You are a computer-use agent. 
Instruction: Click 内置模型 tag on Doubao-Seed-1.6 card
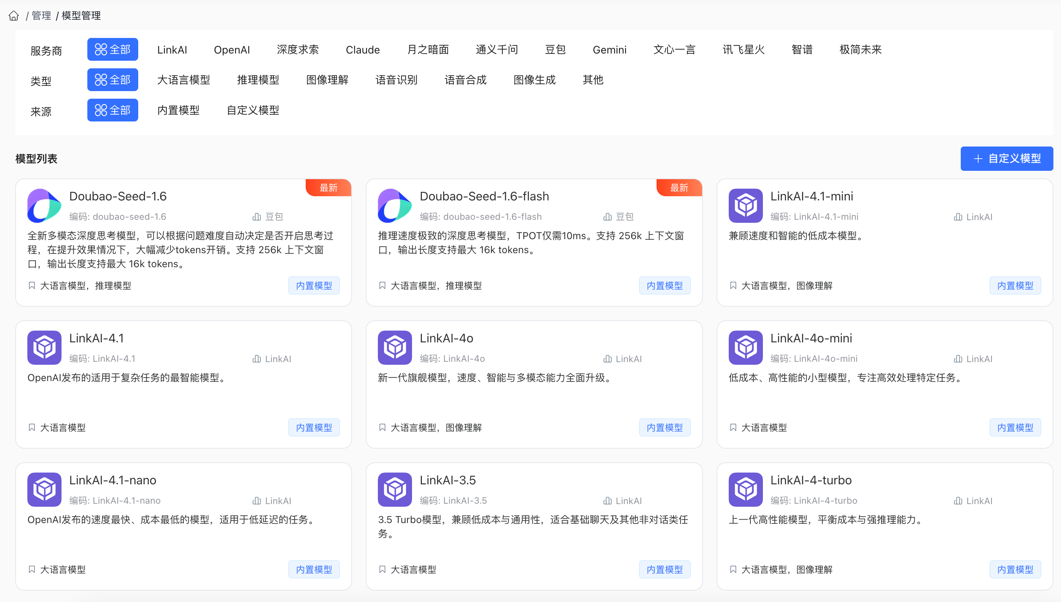(x=314, y=285)
